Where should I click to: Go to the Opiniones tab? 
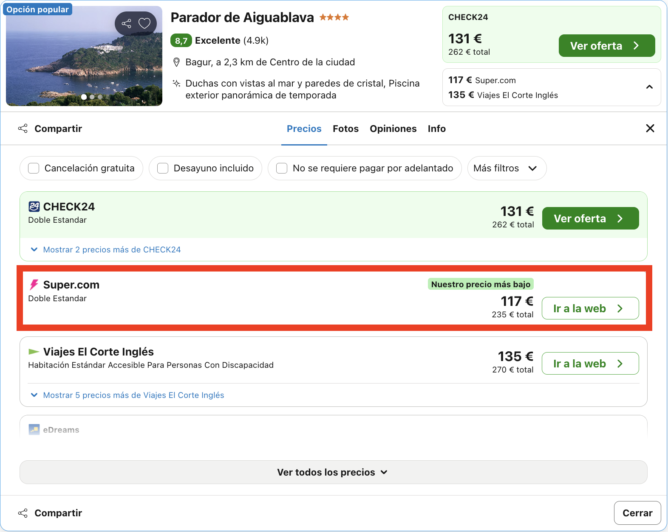tap(393, 129)
